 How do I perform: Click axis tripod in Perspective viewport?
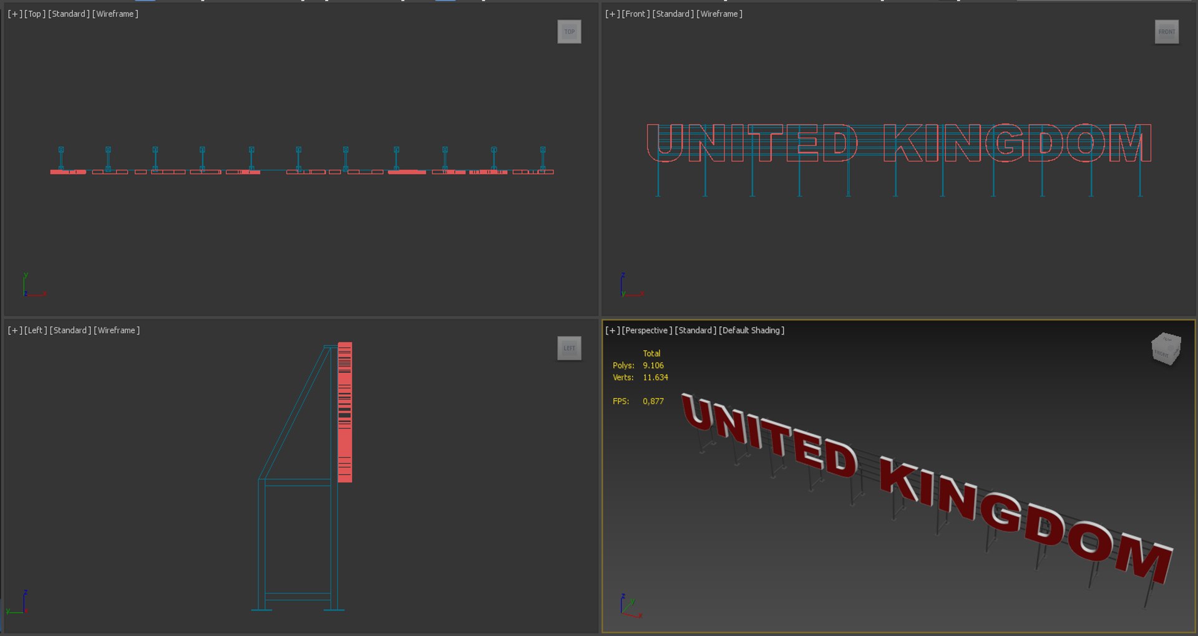pos(631,605)
